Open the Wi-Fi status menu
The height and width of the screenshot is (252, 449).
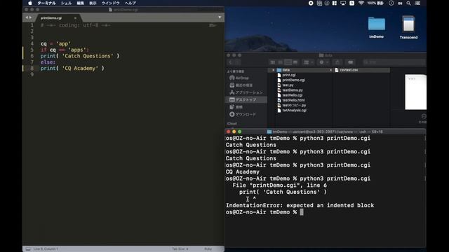[361, 3]
